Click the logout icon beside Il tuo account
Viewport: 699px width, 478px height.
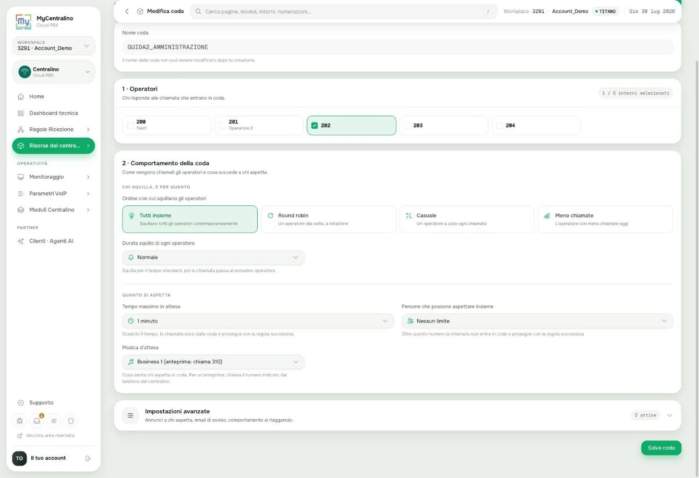click(88, 458)
